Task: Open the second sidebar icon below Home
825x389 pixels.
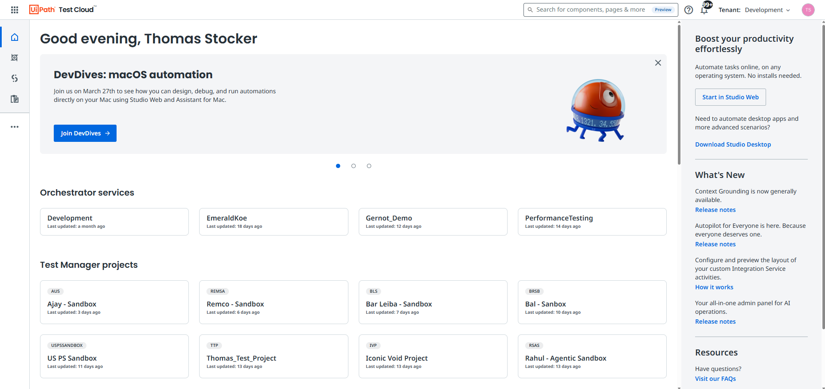Action: point(15,58)
